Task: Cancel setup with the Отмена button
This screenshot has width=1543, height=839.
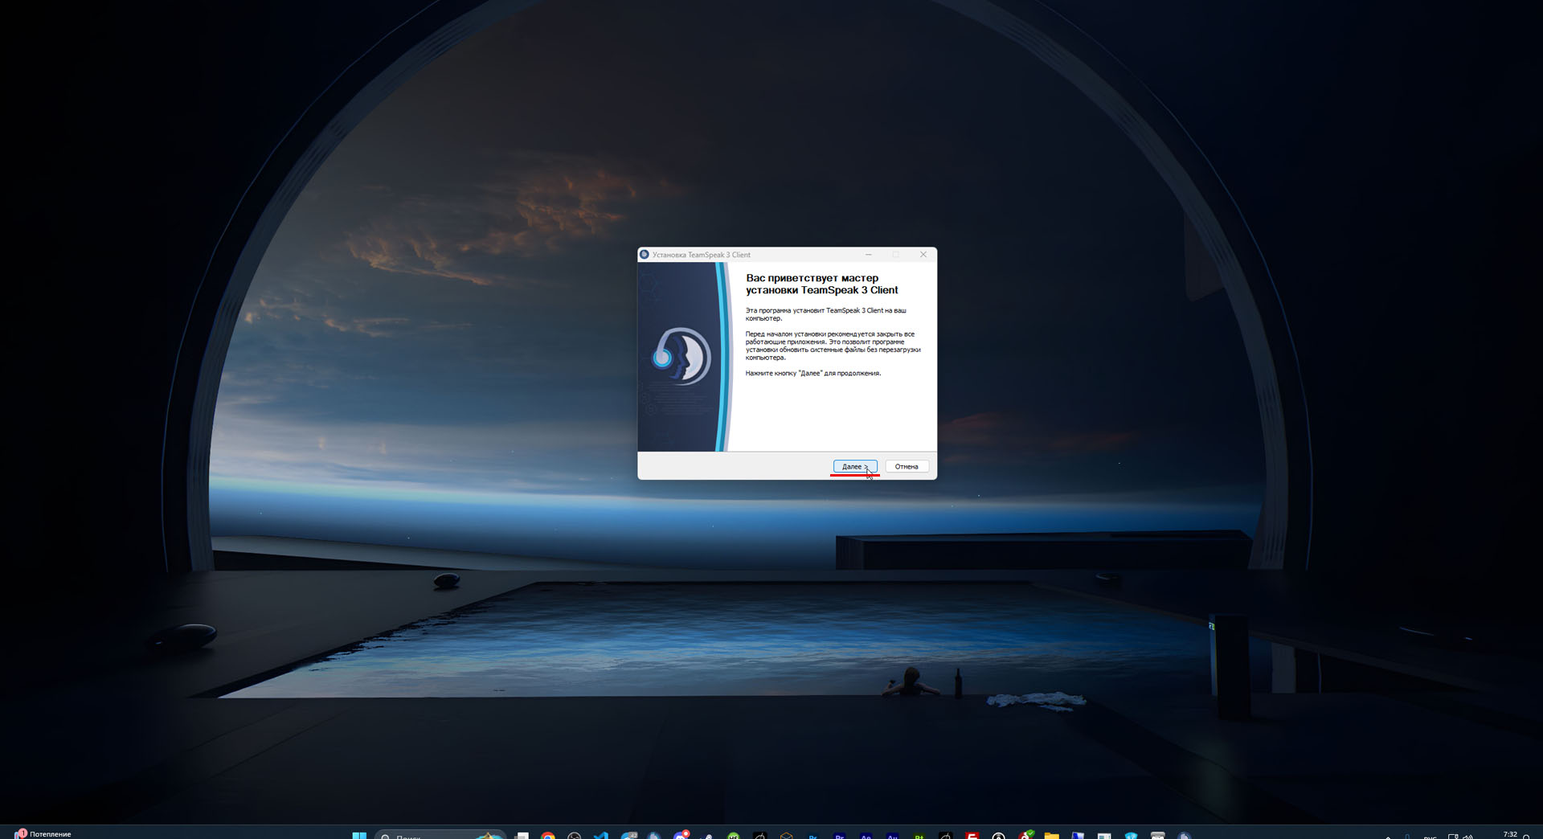Action: point(907,466)
